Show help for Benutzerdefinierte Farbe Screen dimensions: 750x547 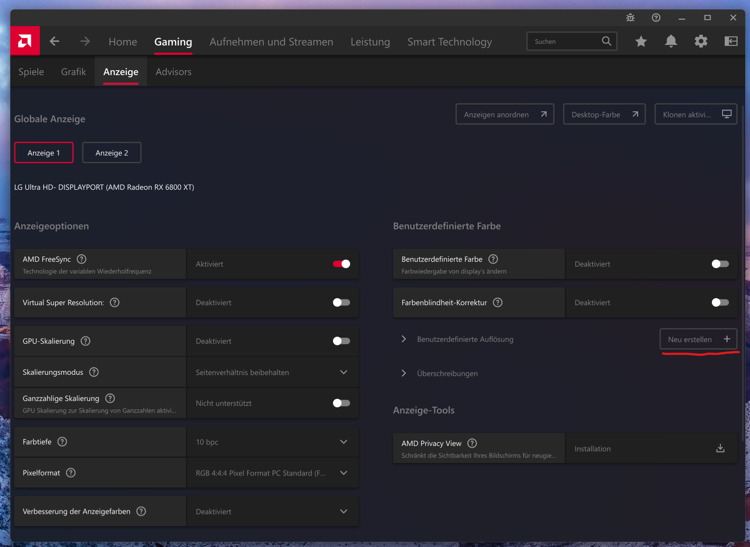[493, 259]
